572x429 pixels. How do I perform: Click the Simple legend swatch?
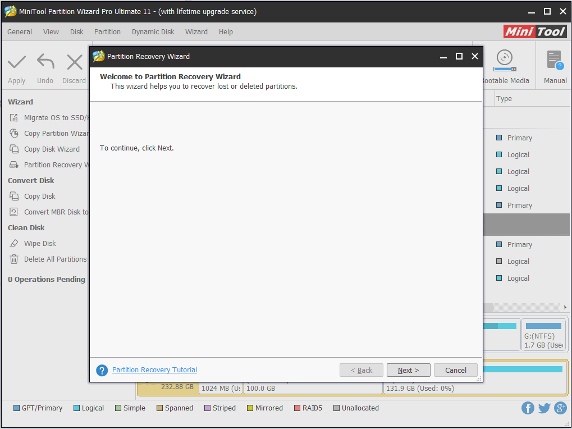pyautogui.click(x=118, y=408)
